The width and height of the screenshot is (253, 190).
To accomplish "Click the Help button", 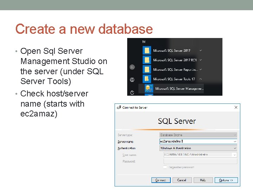I will click(203, 180).
